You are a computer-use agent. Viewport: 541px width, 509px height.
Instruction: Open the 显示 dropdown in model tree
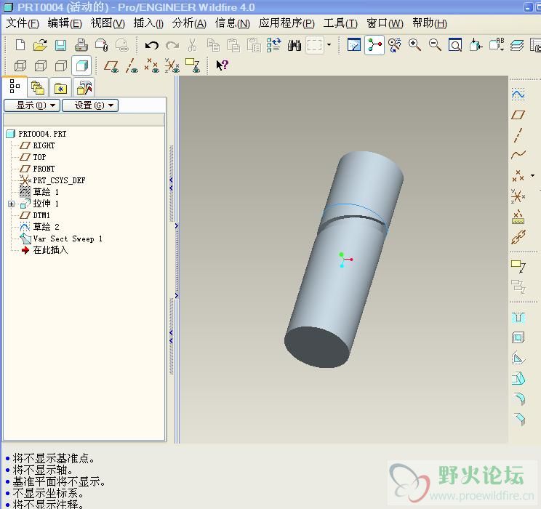point(31,105)
